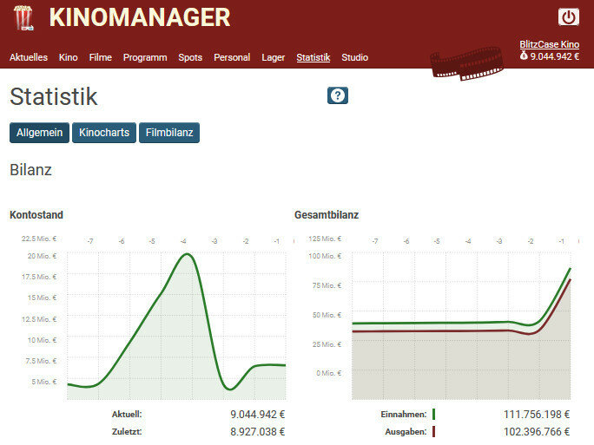This screenshot has height=445, width=594.
Task: Click the header balance 9.044.942 €
Action: coord(555,56)
